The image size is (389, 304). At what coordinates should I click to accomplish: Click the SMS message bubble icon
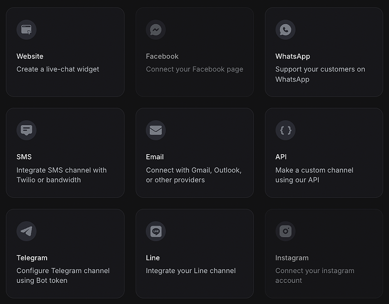[x=26, y=130]
